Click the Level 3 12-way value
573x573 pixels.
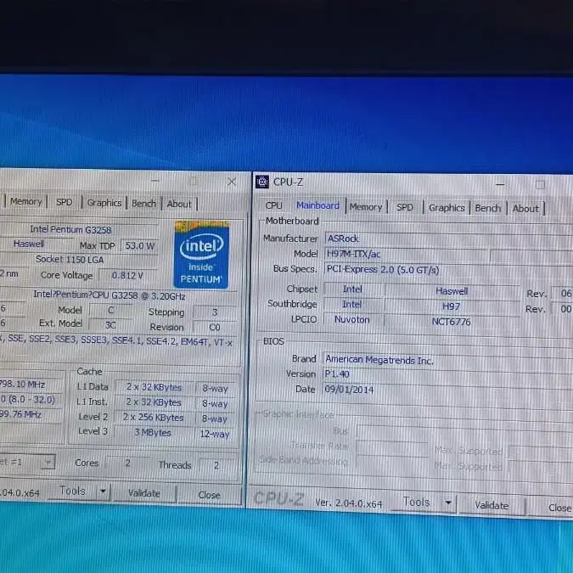point(215,434)
